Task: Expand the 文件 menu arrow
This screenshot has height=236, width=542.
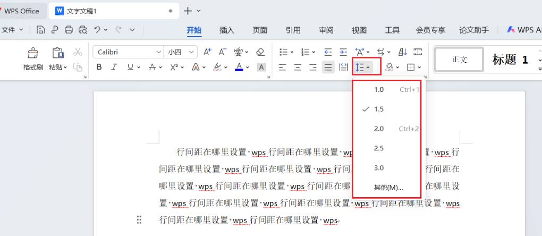Action: (21, 30)
